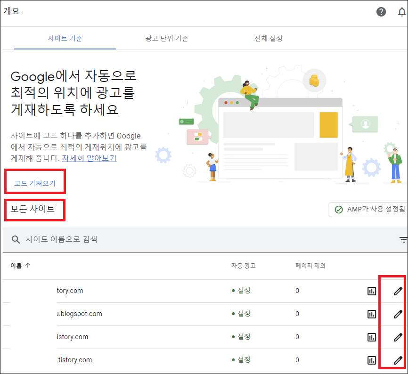
Task: Select the .tistory.com site name
Action: coord(74,360)
